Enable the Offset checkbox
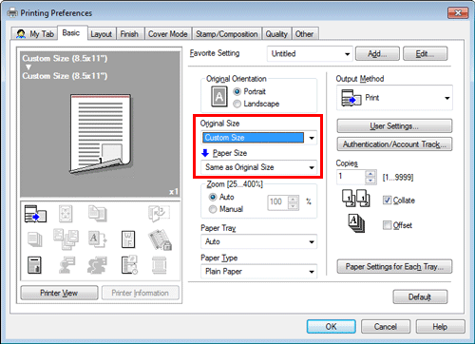 (x=387, y=225)
